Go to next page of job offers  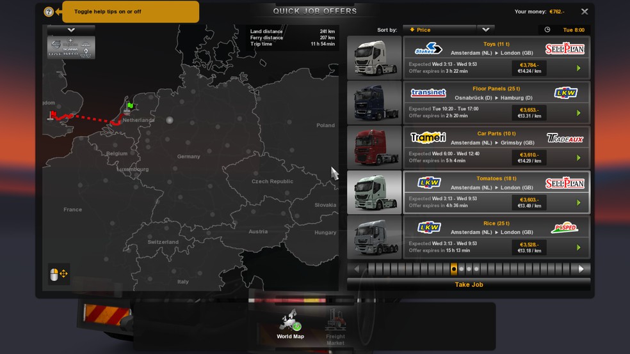tap(581, 269)
